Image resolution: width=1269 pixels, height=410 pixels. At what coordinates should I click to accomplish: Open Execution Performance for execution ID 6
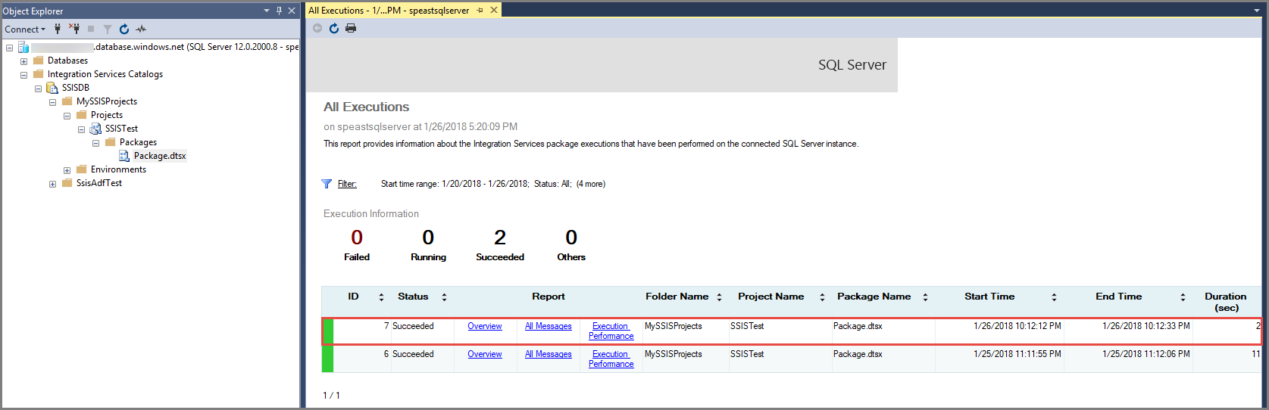click(x=611, y=359)
